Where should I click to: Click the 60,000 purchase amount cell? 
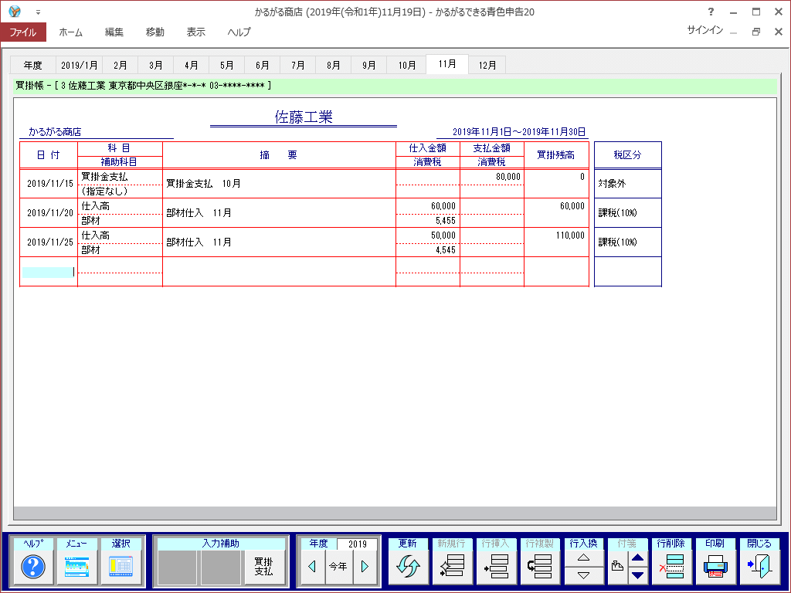pyautogui.click(x=428, y=206)
